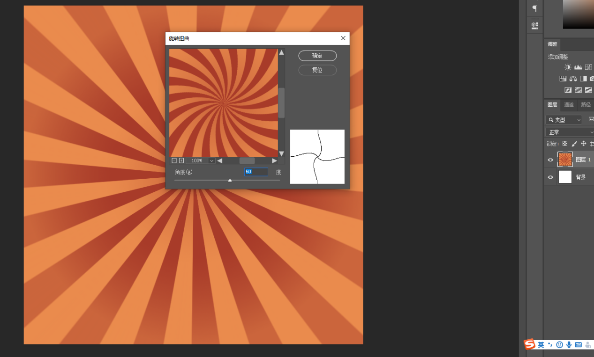Screen dimensions: 594x357
Task: Select the 调整 panel tab
Action: 553,44
